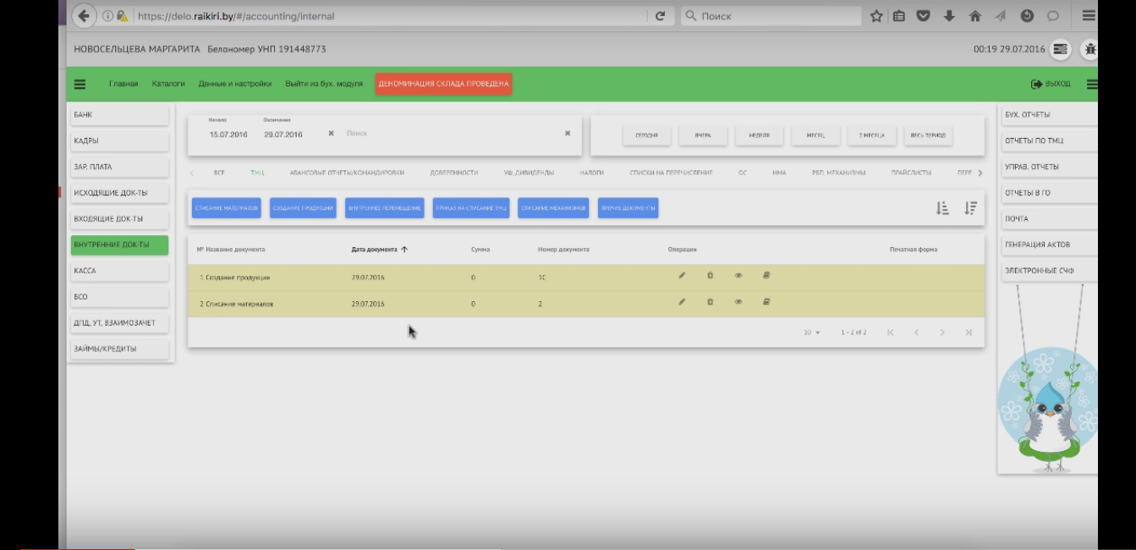Click the news icon next to the date
1136x550 pixels.
1061,49
